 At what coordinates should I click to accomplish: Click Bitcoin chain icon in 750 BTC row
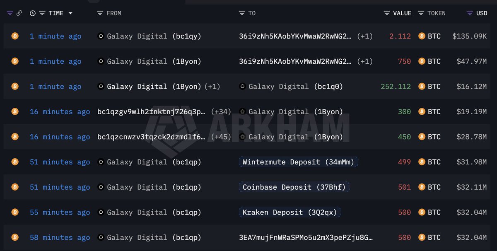[15, 61]
